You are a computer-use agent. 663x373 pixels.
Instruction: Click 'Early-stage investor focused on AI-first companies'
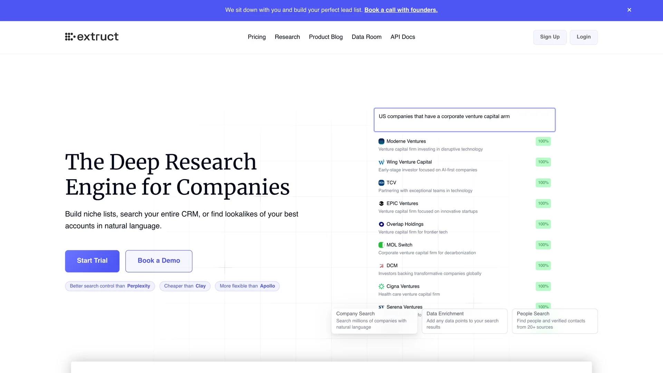(x=427, y=170)
